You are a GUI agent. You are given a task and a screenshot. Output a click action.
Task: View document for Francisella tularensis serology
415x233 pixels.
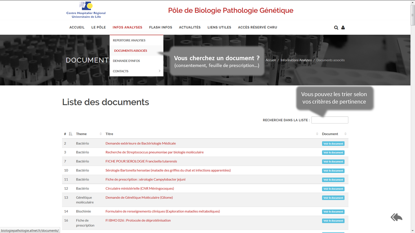pyautogui.click(x=333, y=161)
